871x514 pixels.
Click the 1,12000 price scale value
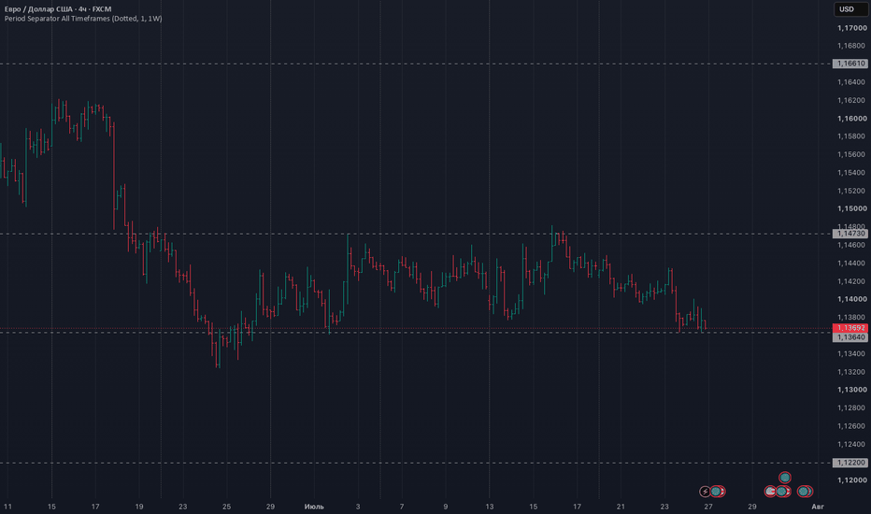[x=852, y=480]
